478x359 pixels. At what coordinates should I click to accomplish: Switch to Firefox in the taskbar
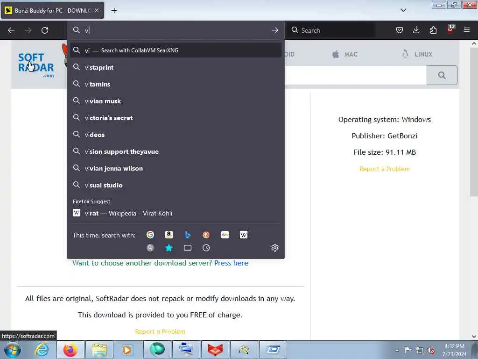click(70, 350)
